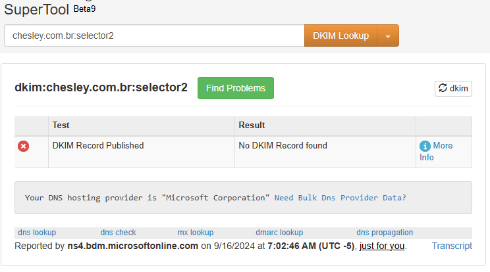Navigate to the dns propagation link
Image resolution: width=490 pixels, height=272 pixels.
point(385,233)
